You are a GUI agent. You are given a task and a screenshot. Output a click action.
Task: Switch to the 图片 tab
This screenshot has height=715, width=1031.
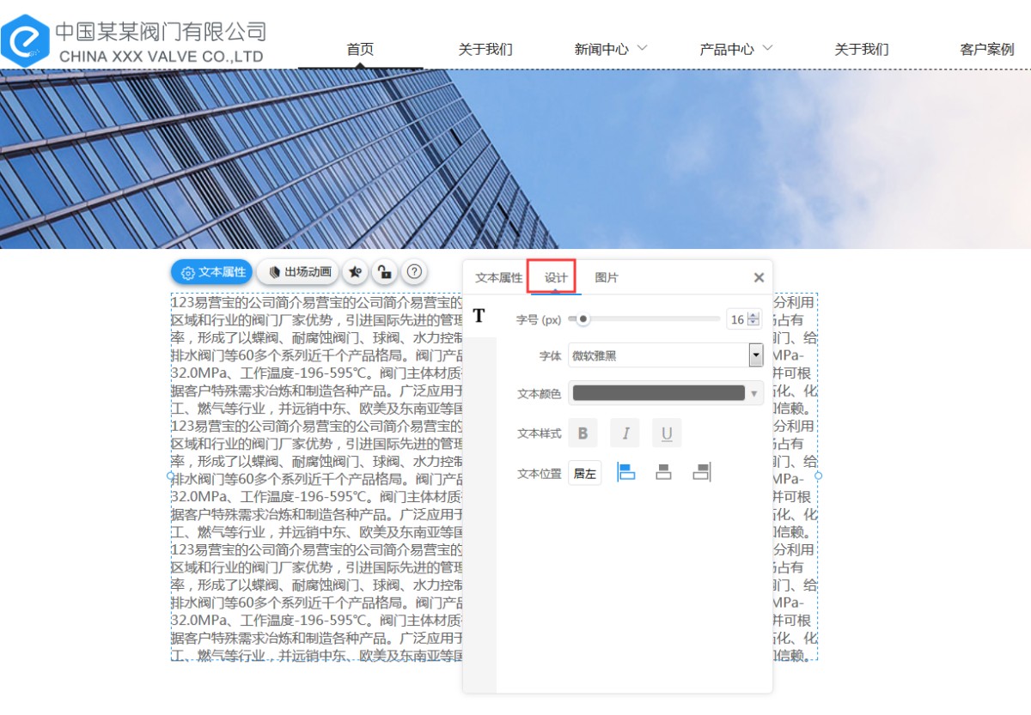(x=606, y=278)
